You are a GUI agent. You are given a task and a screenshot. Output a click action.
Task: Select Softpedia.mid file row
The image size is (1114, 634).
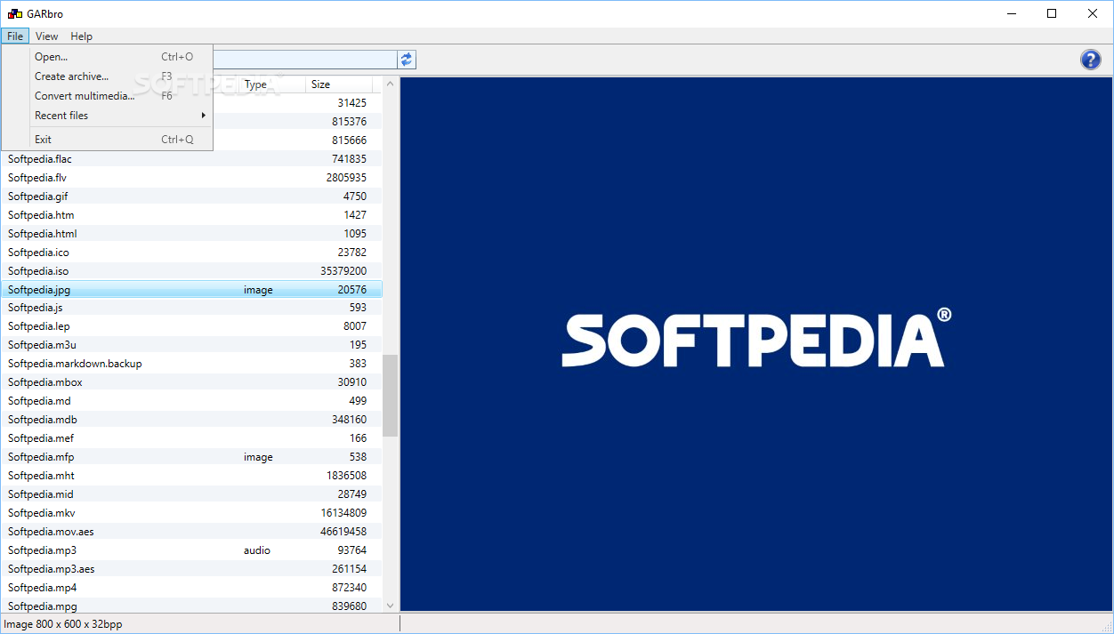point(191,494)
